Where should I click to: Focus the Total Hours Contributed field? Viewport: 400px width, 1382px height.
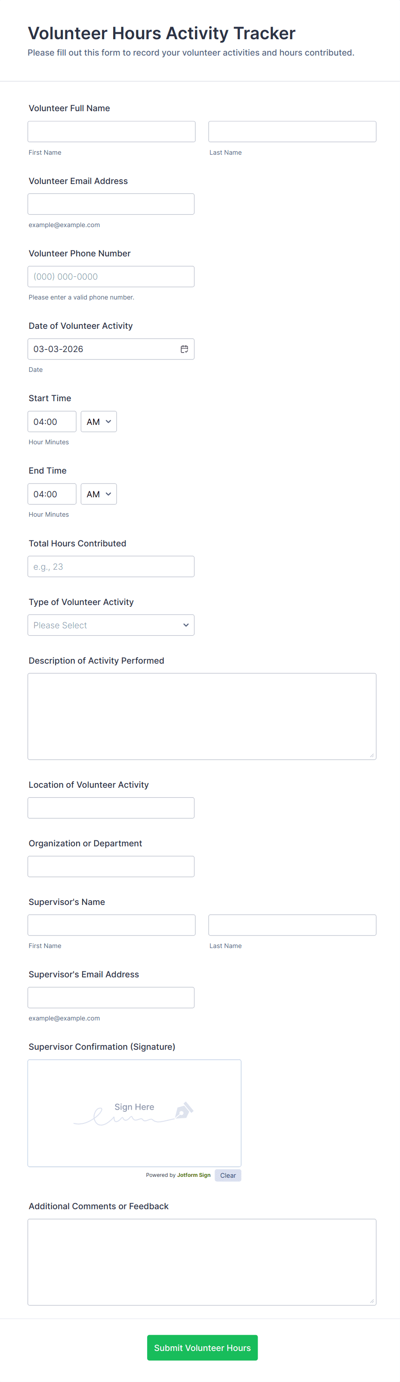pyautogui.click(x=111, y=567)
